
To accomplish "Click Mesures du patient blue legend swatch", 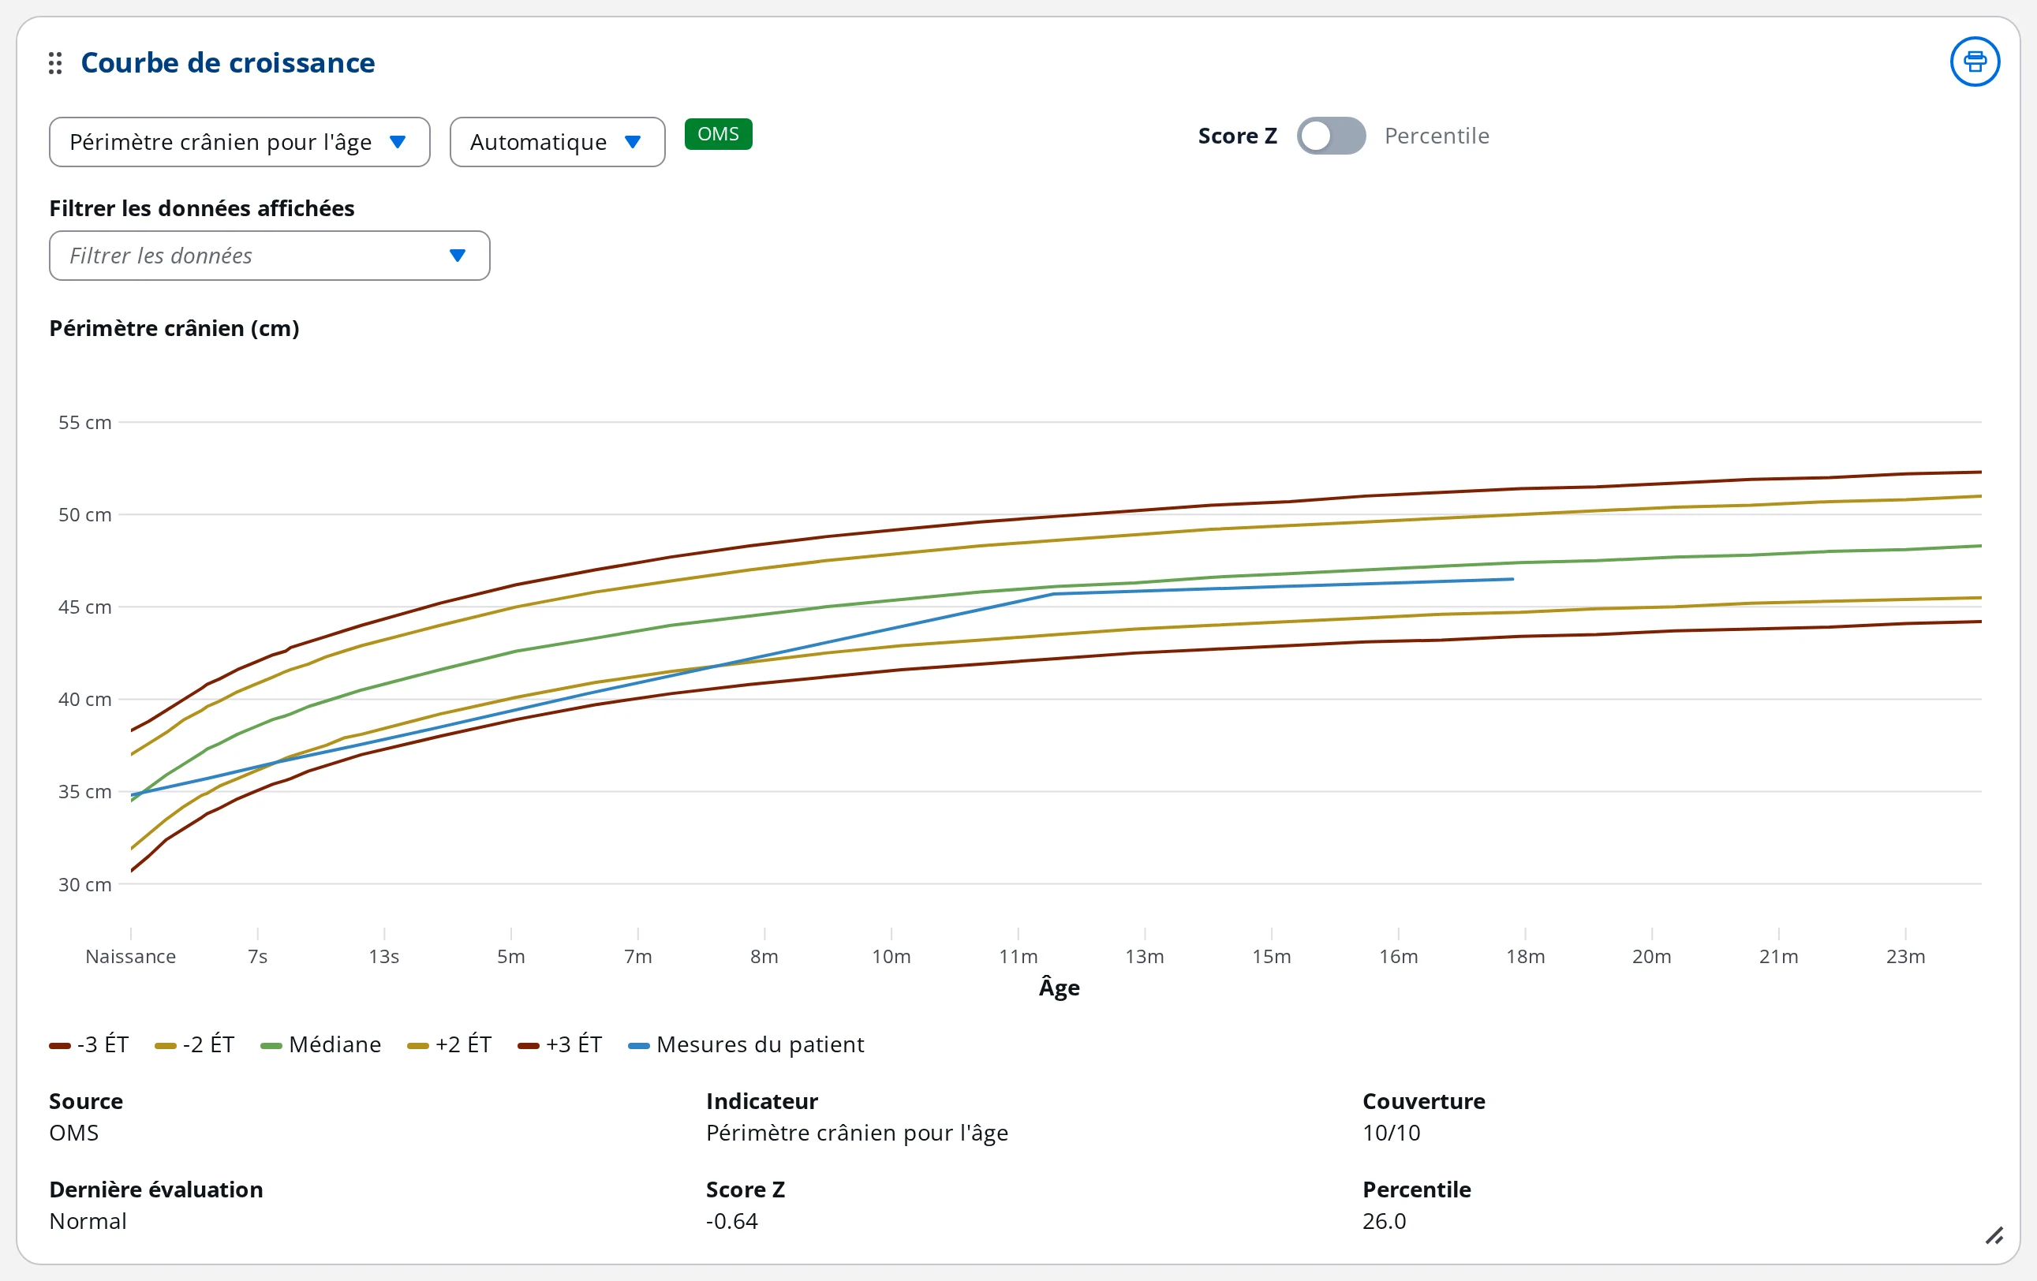I will 639,1046.
